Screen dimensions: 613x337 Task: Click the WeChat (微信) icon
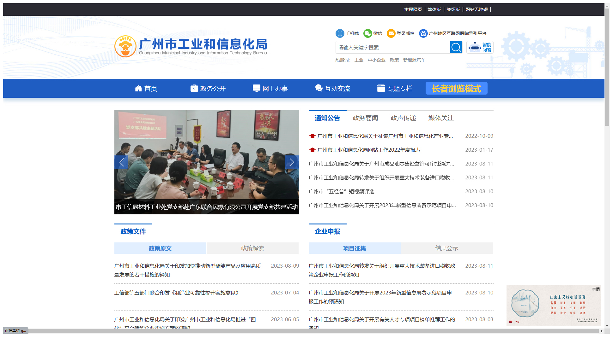367,33
